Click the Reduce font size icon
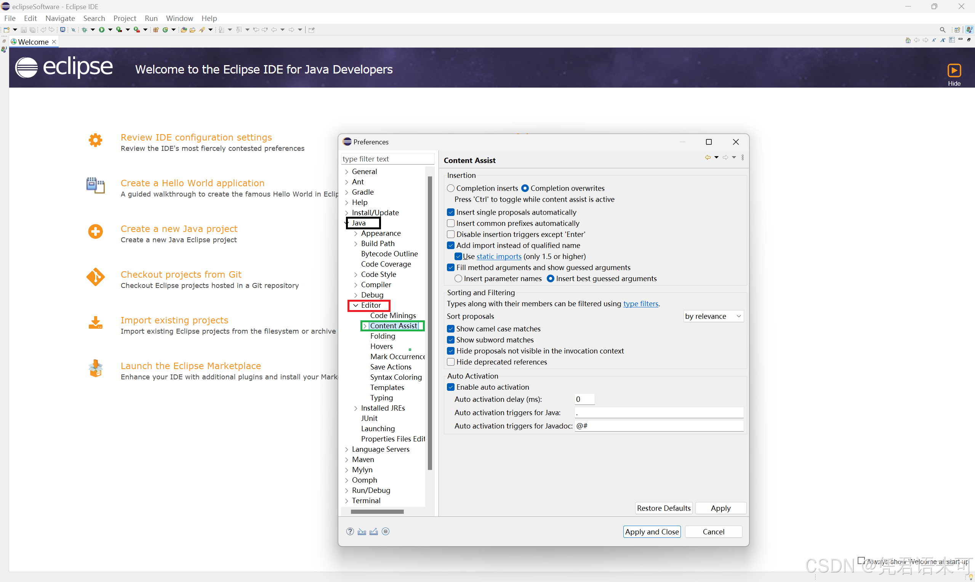This screenshot has height=582, width=975. (x=934, y=40)
